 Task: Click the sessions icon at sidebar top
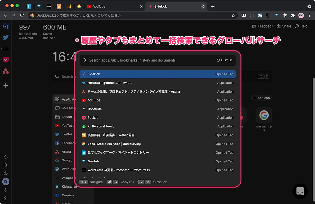[6, 26]
